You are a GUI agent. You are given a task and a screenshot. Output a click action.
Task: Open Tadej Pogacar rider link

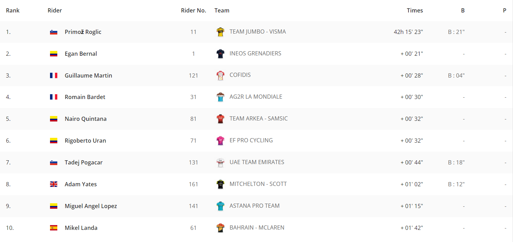click(x=84, y=162)
